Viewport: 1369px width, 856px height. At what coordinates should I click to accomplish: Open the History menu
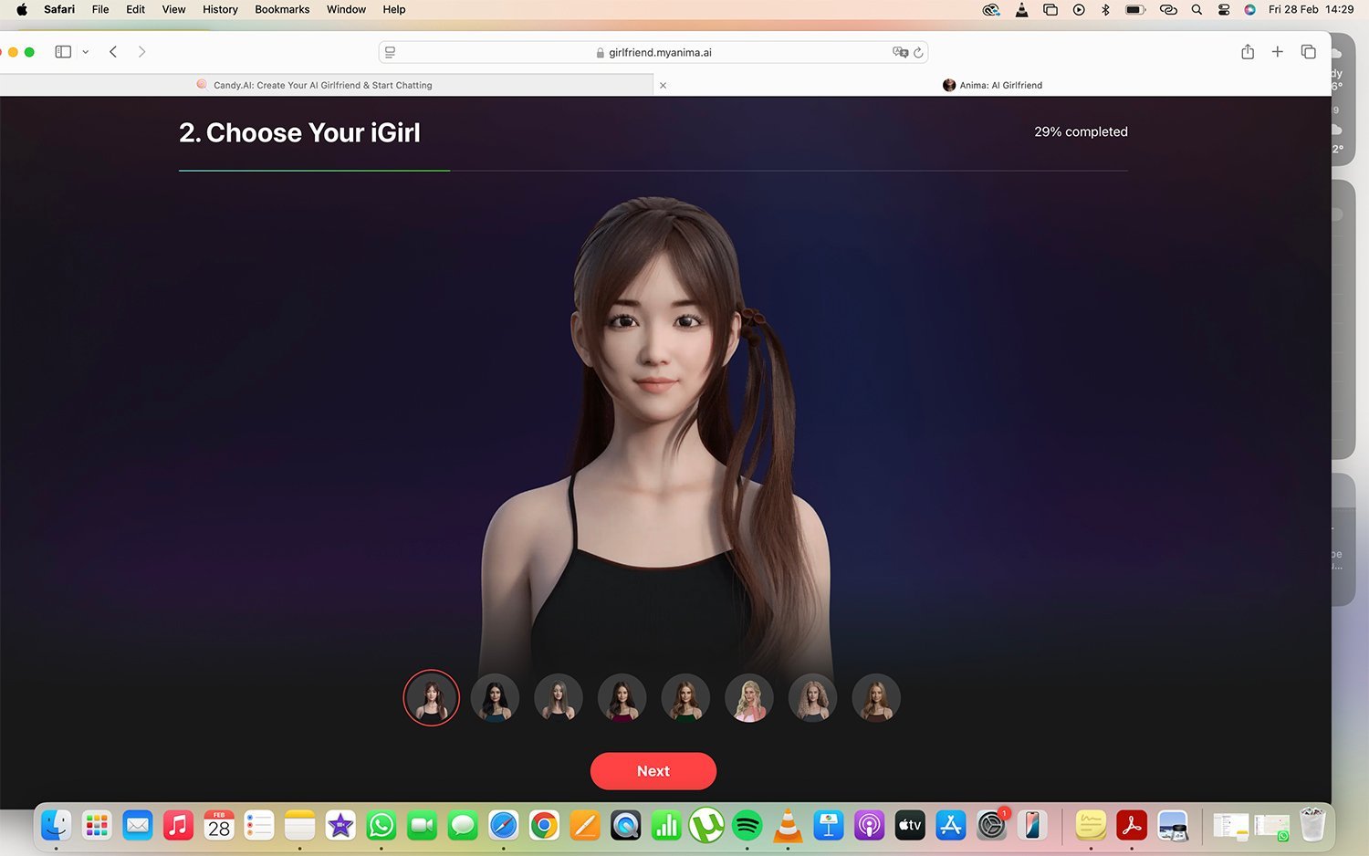220,9
